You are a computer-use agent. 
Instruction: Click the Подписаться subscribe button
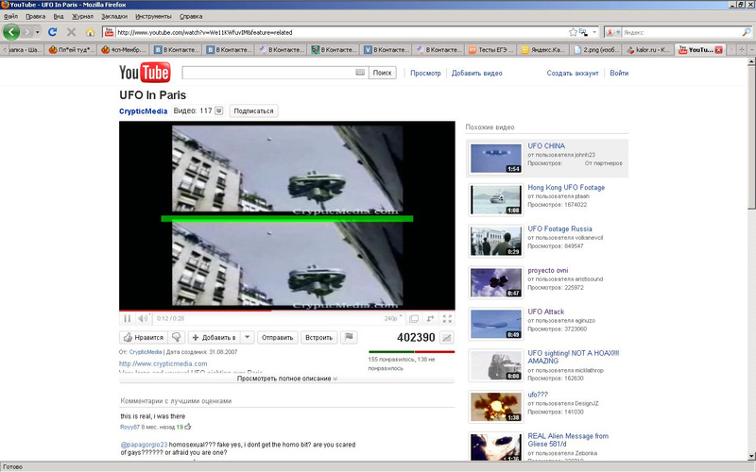coord(253,110)
